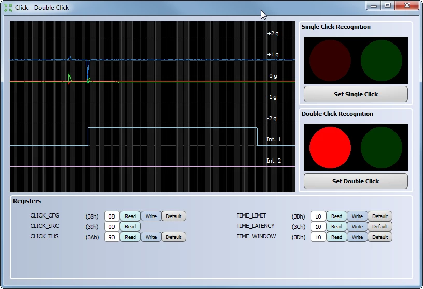Image resolution: width=423 pixels, height=289 pixels.
Task: Close the Click - Double Click window
Action: [x=407, y=5]
